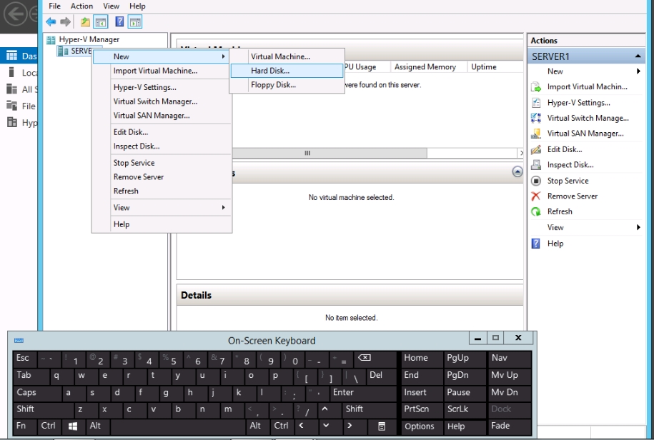This screenshot has width=654, height=440.
Task: Click the Inspect Disk icon in Actions pane
Action: point(536,164)
